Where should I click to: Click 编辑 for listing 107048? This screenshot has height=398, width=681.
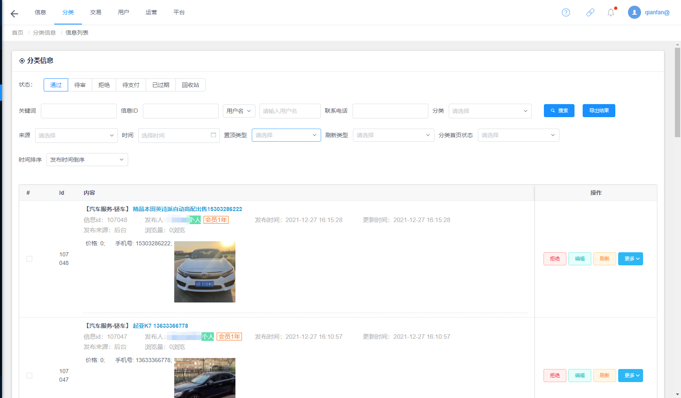pos(580,259)
